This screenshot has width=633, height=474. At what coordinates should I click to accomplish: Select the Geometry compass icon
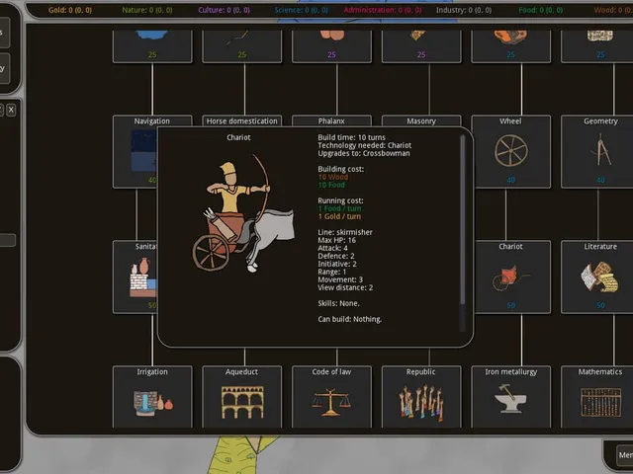600,151
